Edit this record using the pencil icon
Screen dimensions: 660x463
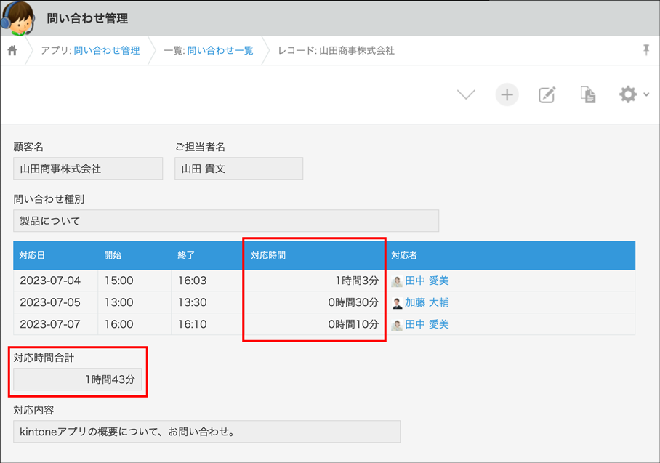(547, 94)
